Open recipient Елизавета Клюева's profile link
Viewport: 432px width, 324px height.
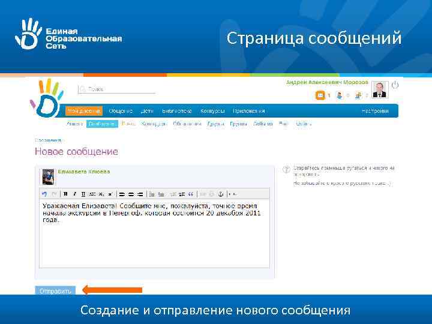click(x=84, y=172)
